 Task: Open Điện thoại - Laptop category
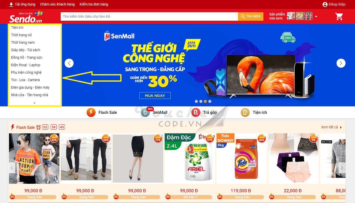point(26,65)
